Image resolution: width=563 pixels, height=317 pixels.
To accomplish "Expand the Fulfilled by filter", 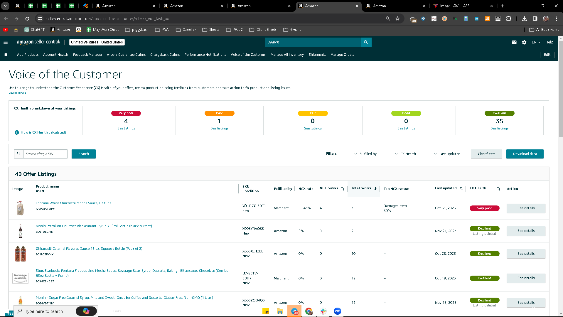I will click(365, 154).
